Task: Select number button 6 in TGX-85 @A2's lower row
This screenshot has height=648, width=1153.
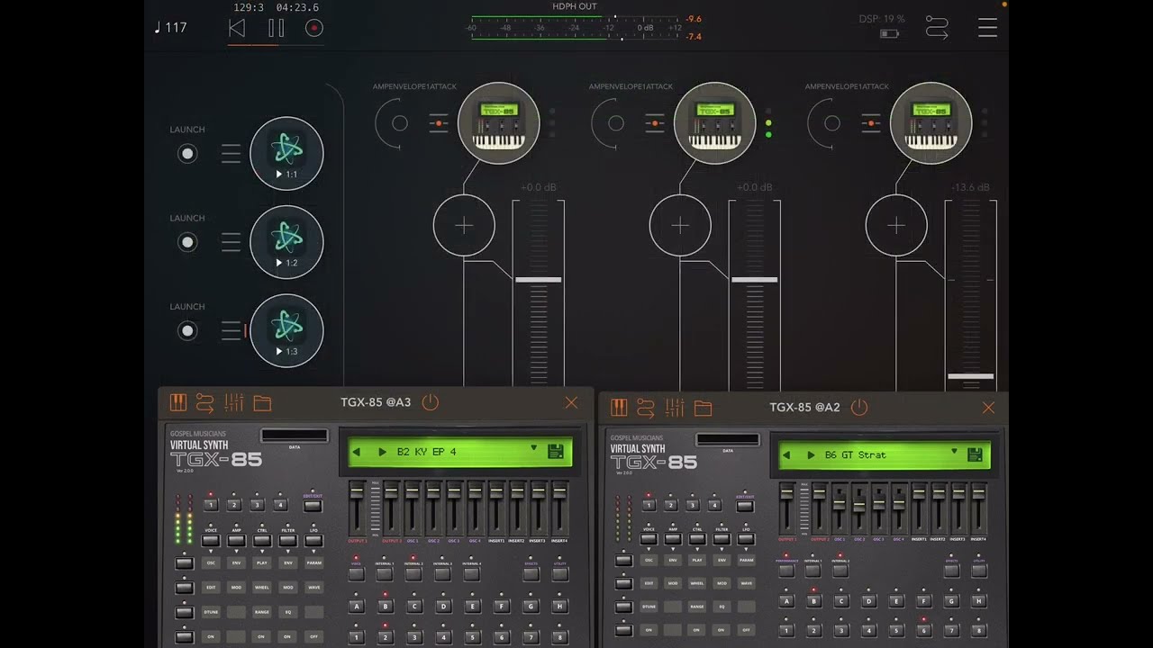Action: pyautogui.click(x=923, y=630)
